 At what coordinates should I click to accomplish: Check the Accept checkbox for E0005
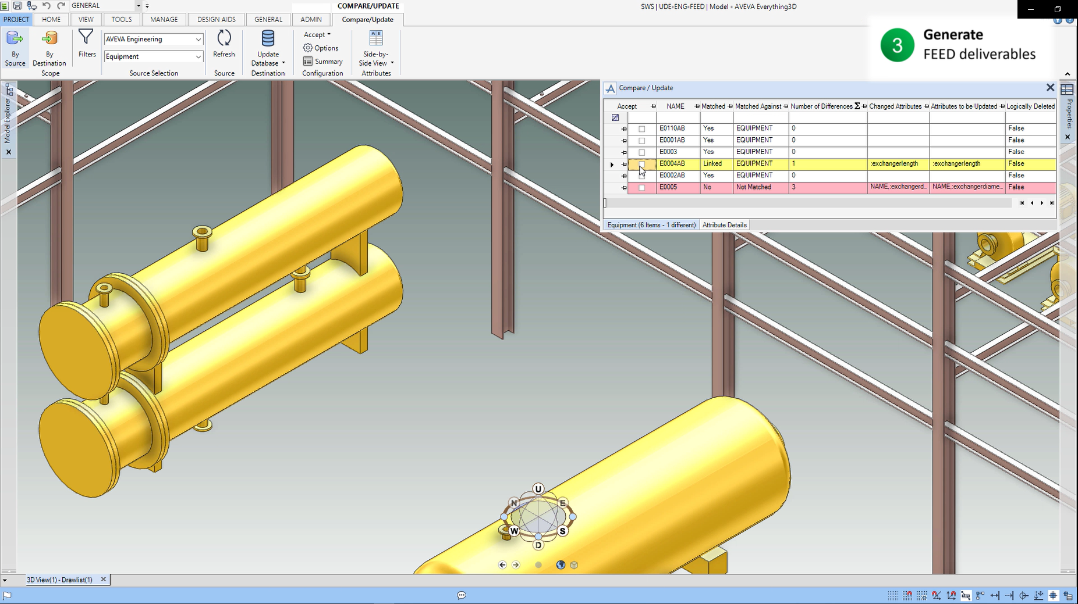click(x=642, y=188)
